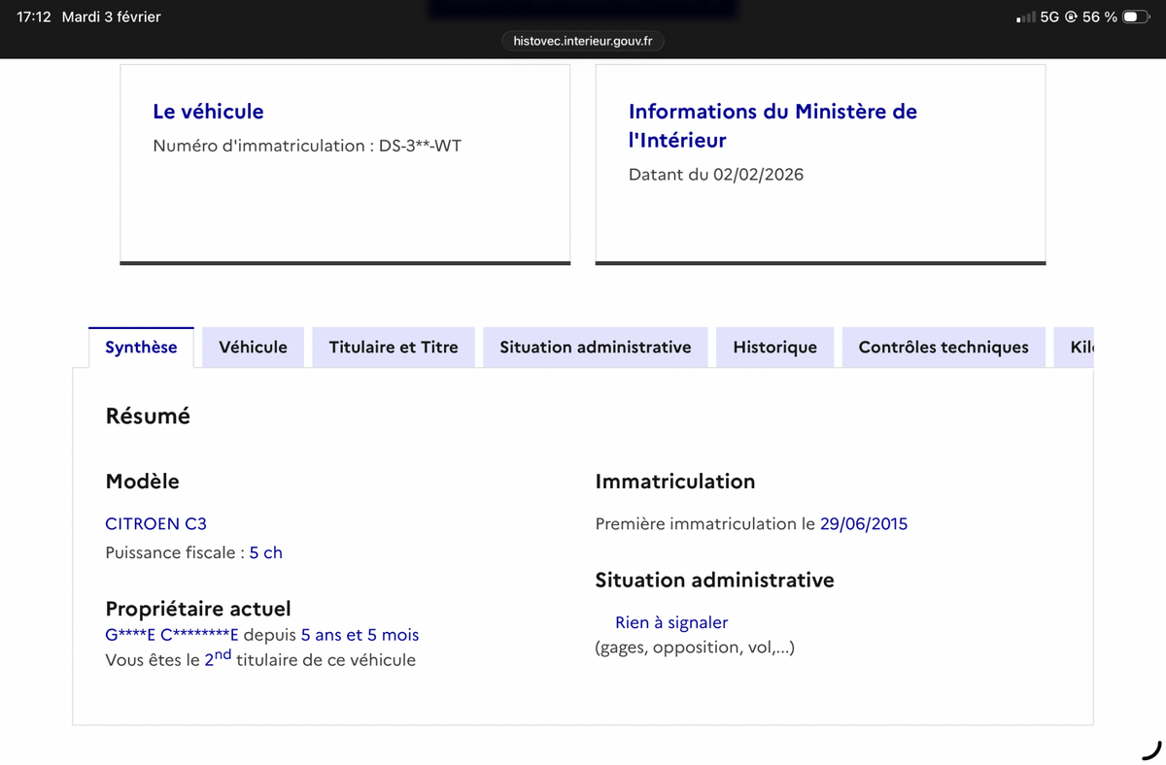Viewport: 1166px width, 765px height.
Task: Select the Synthèse tab
Action: click(141, 348)
